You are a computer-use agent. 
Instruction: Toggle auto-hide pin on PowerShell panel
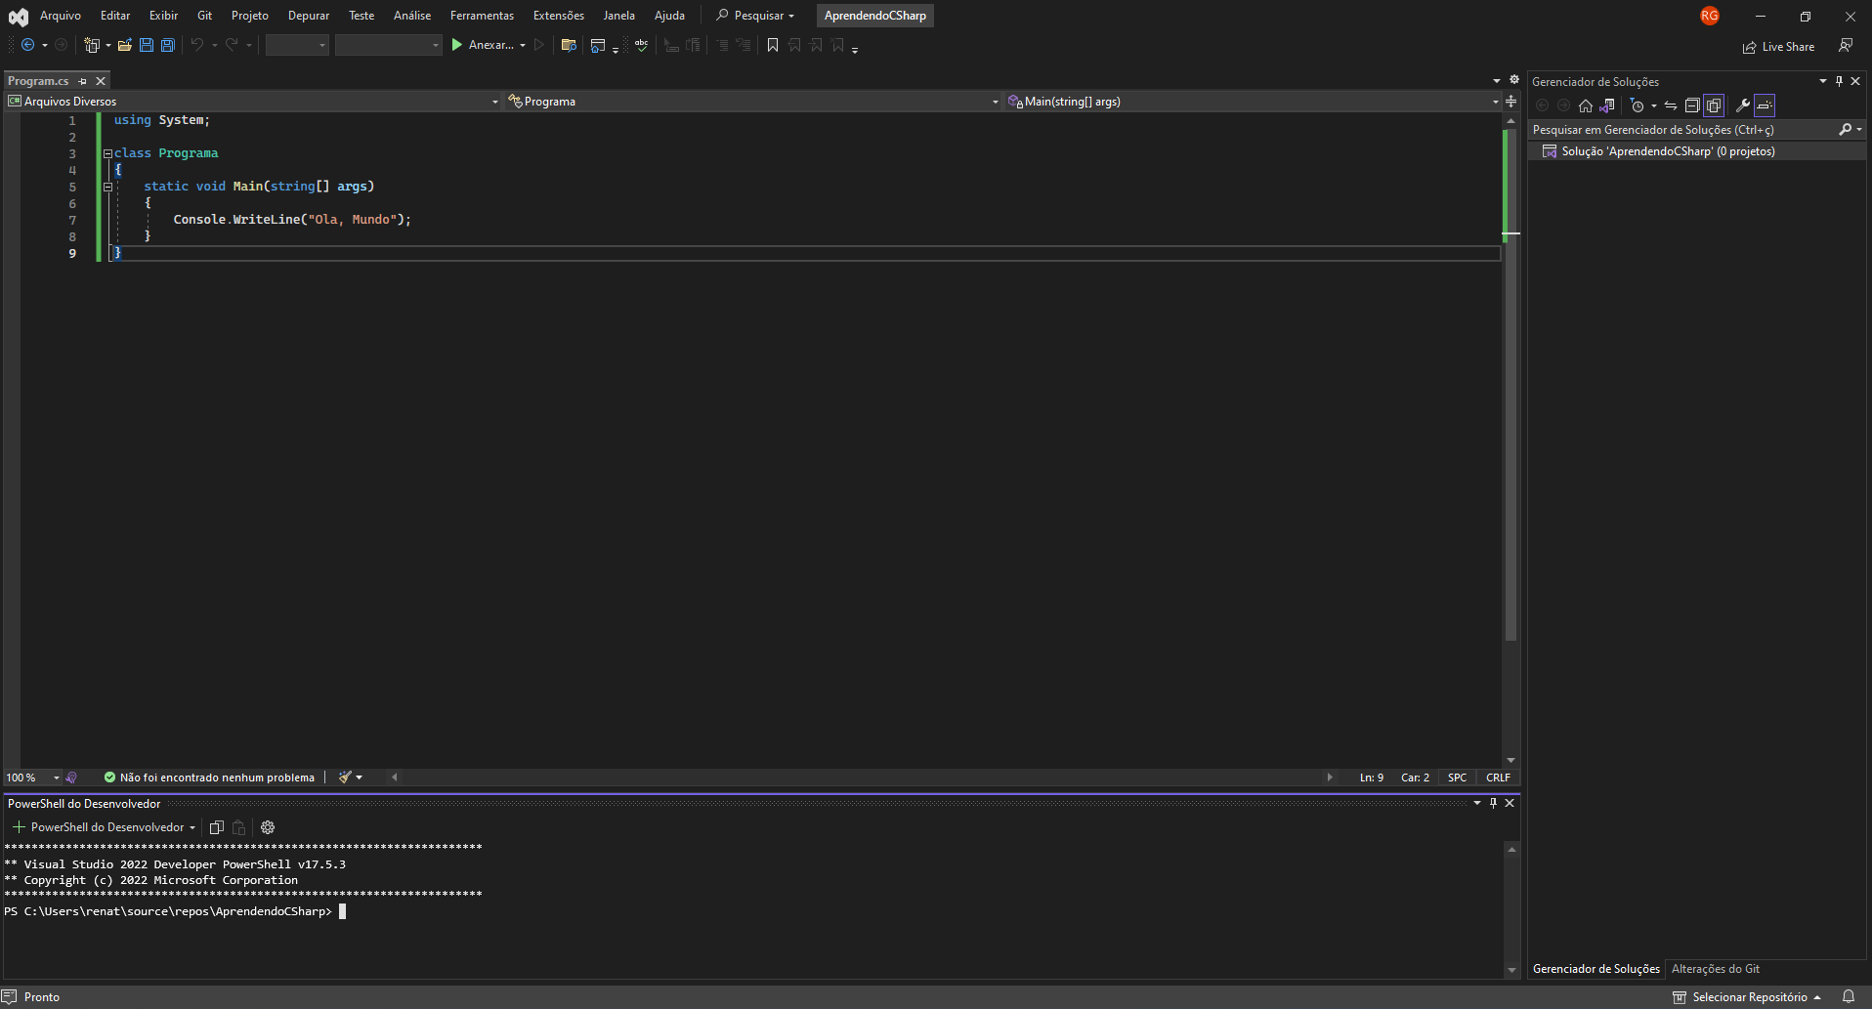(x=1493, y=803)
